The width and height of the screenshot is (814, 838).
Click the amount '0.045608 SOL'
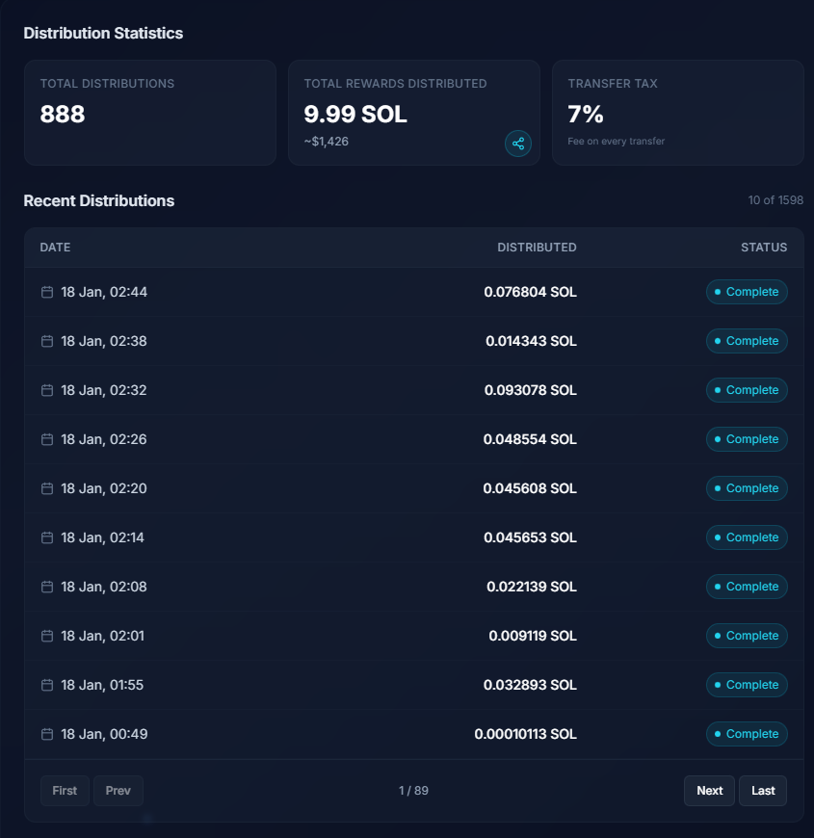click(530, 488)
